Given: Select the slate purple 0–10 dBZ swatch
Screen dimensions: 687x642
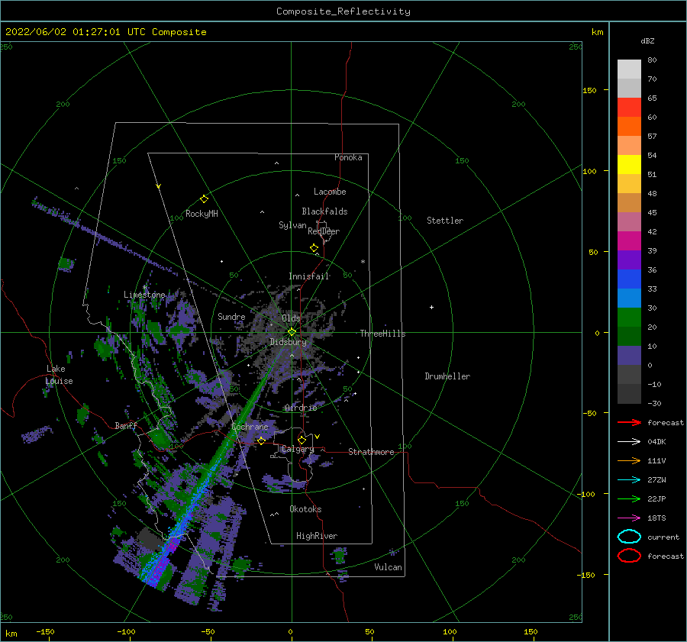Looking at the screenshot, I should coord(629,356).
